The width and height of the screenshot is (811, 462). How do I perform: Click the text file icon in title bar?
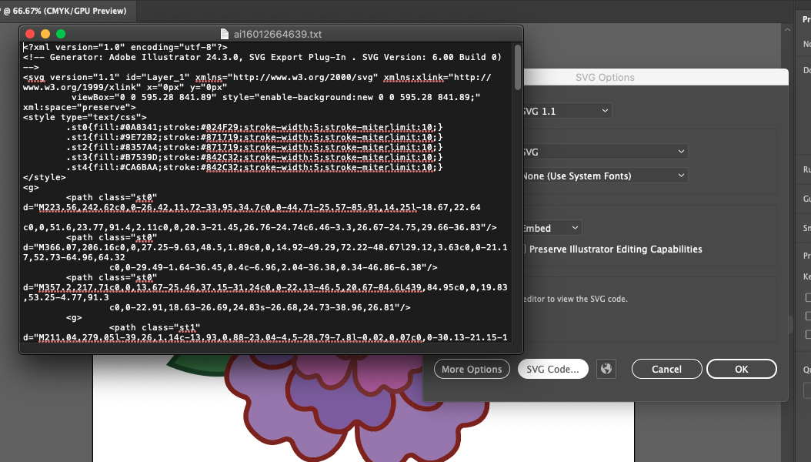click(225, 34)
